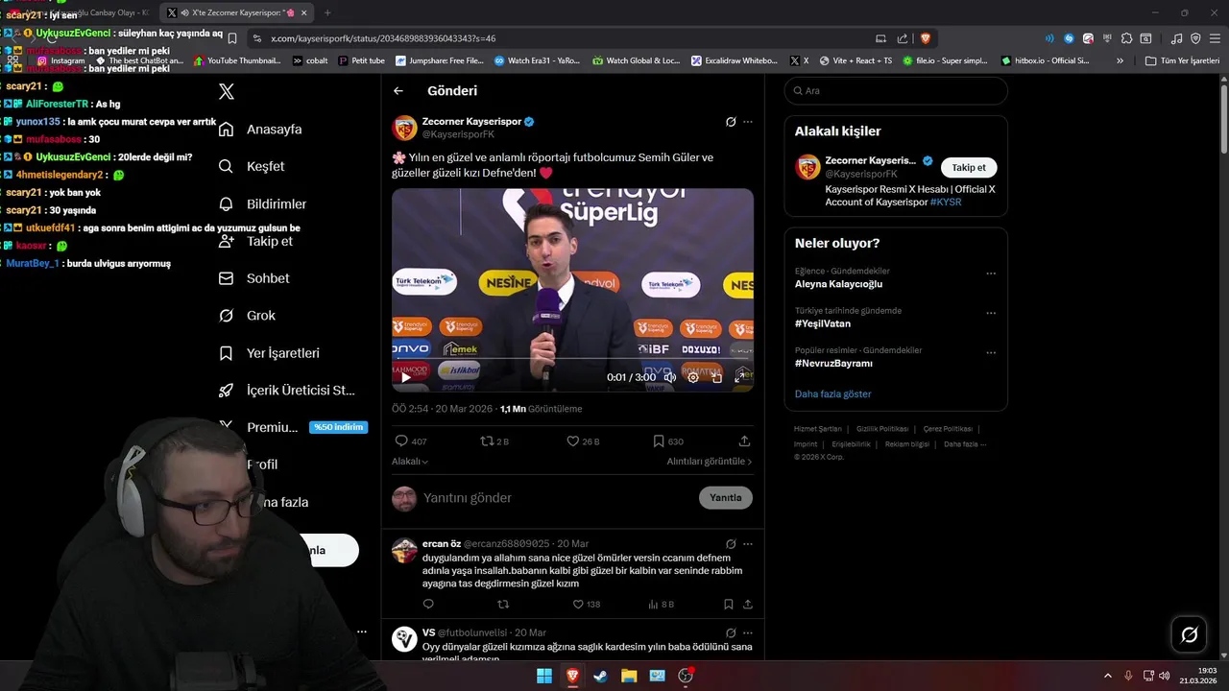This screenshot has width=1229, height=691.
Task: Like the main post with 26 B likes
Action: click(583, 441)
